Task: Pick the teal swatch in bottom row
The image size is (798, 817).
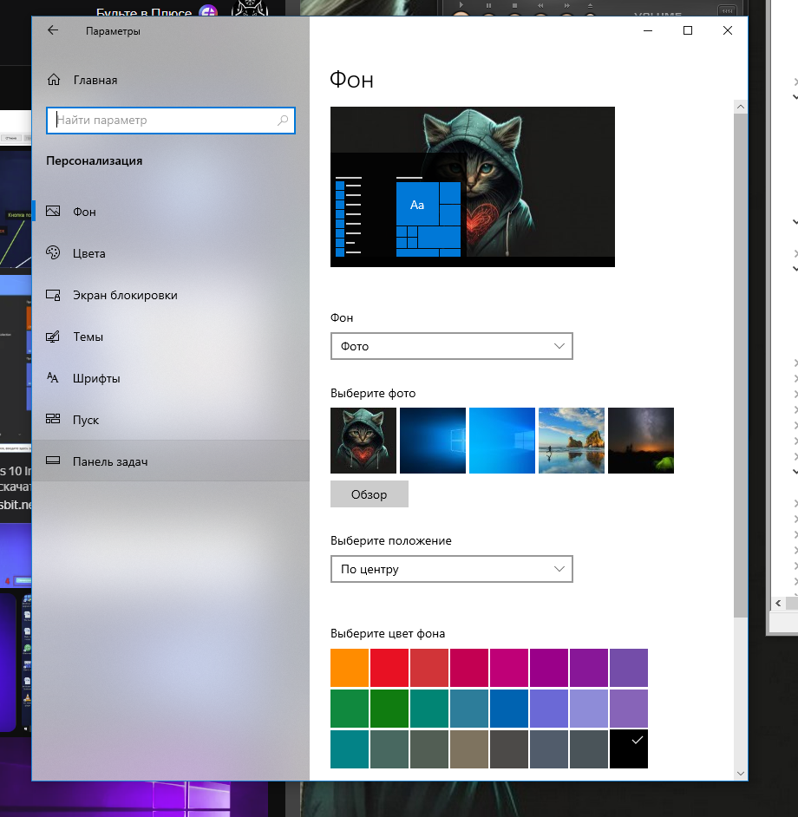Action: 350,749
